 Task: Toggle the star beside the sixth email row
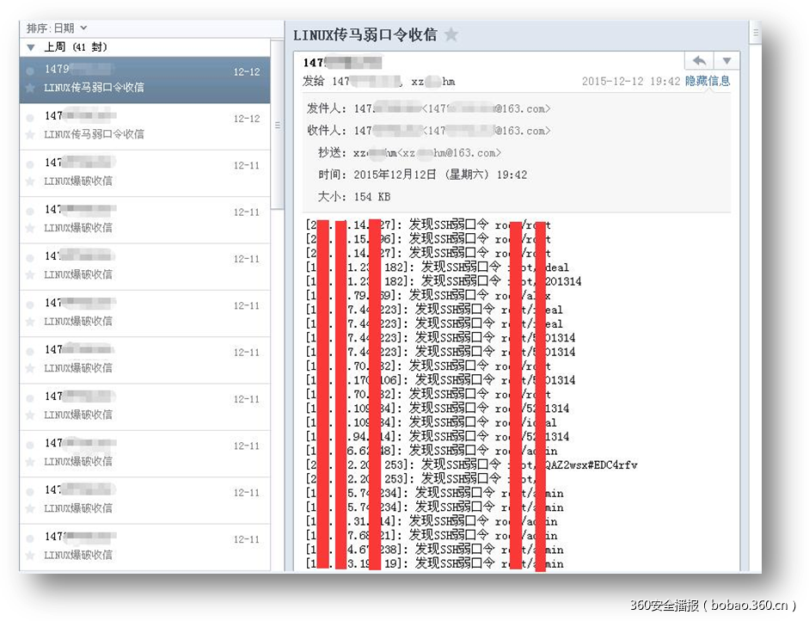[x=31, y=321]
